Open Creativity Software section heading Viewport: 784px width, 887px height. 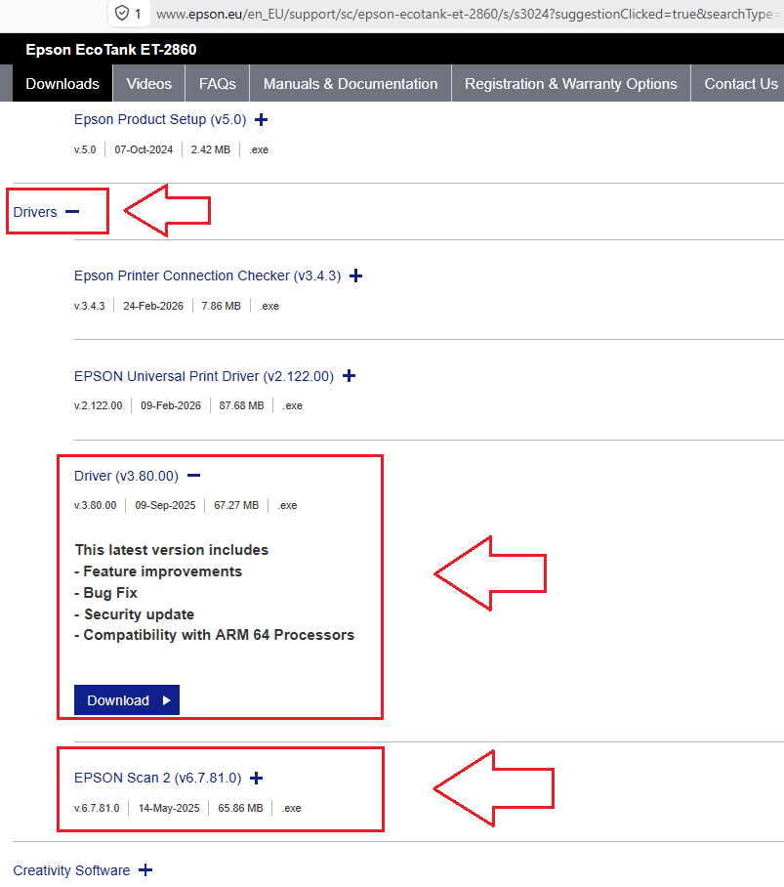pos(71,870)
